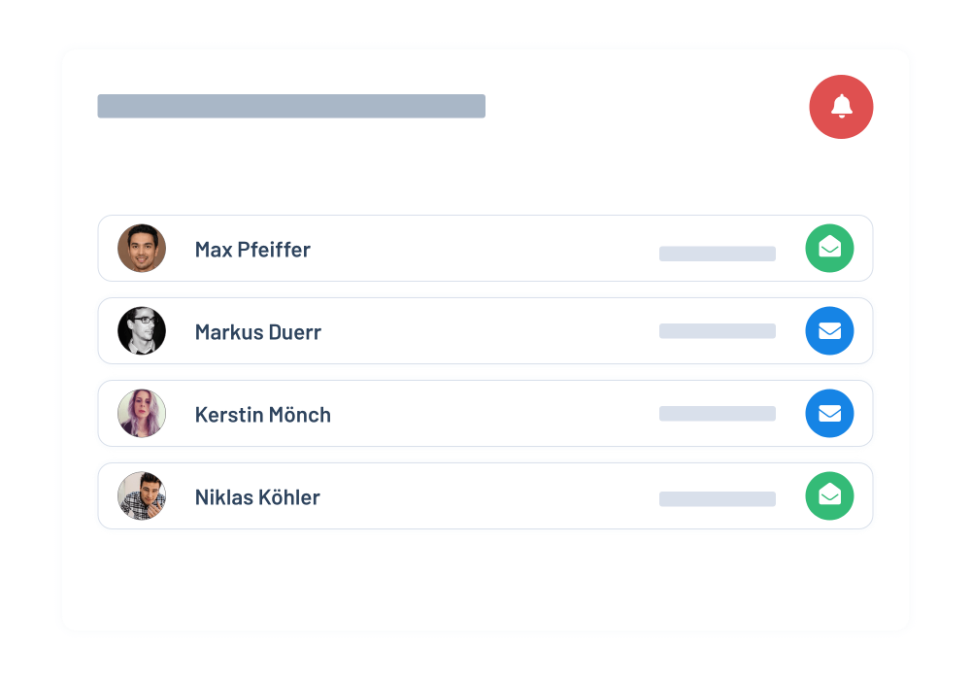This screenshot has height=680, width=971.
Task: Click the Niklas Köhler name text
Action: click(257, 497)
